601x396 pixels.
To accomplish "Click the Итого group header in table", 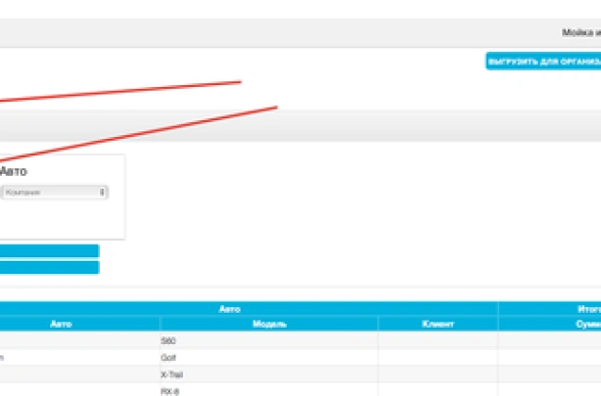I will point(585,308).
